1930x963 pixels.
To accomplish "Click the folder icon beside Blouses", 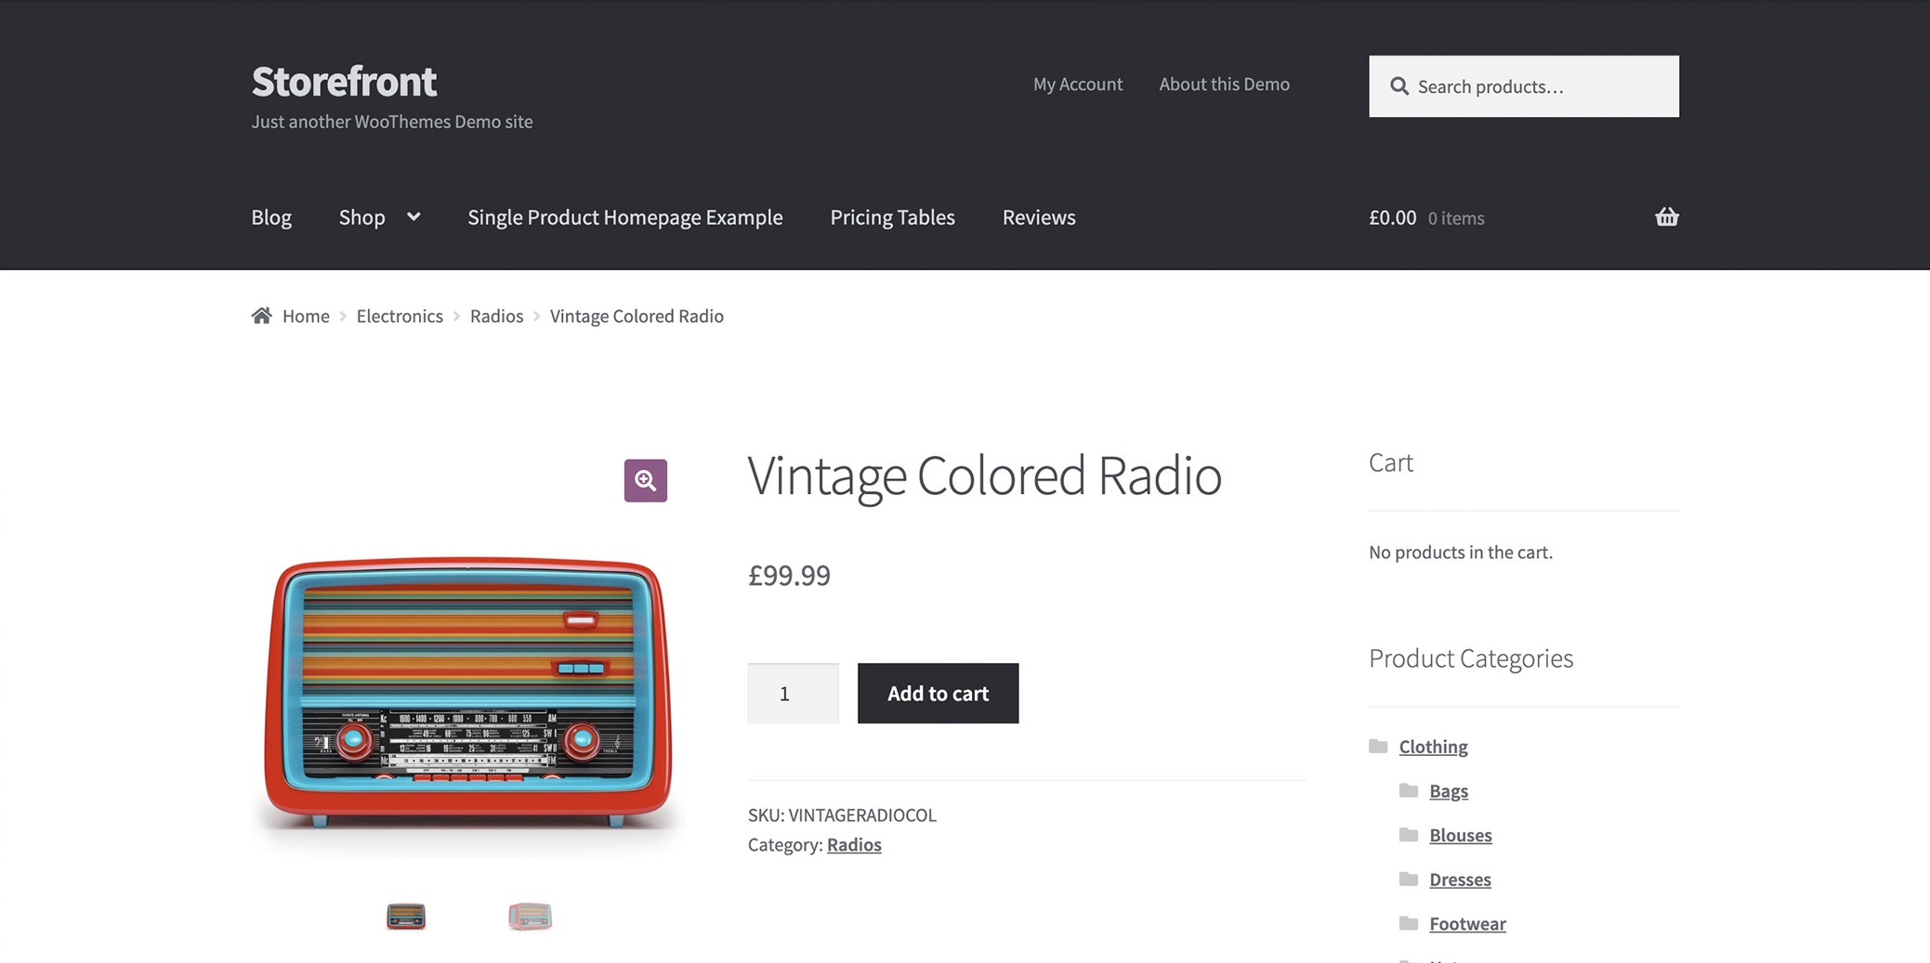I will click(1409, 835).
